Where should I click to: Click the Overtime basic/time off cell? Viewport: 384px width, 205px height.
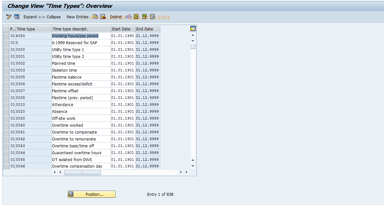click(81, 146)
